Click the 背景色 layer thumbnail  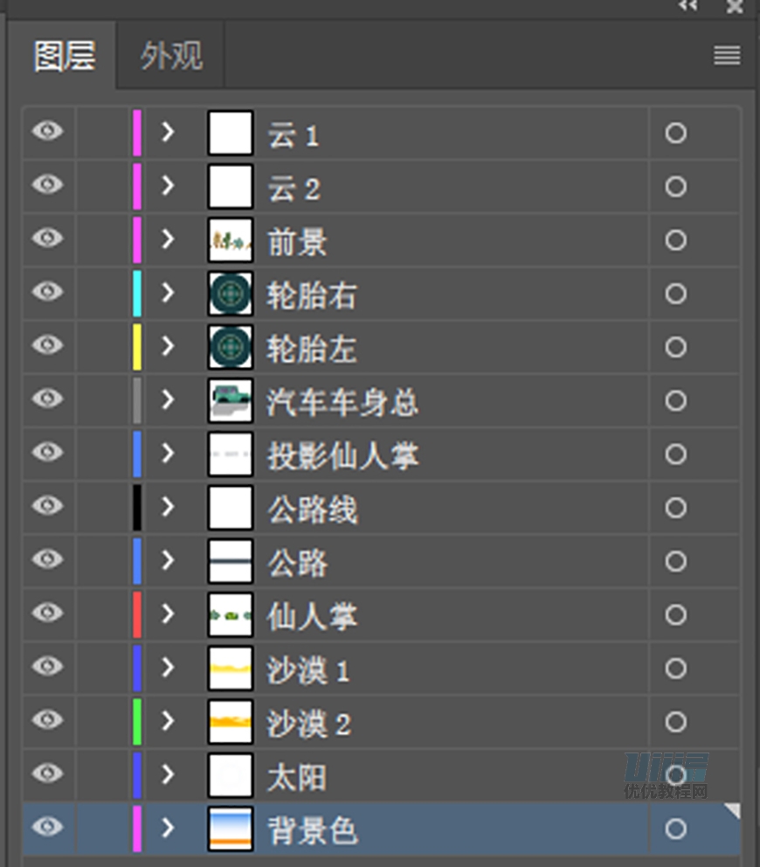230,829
